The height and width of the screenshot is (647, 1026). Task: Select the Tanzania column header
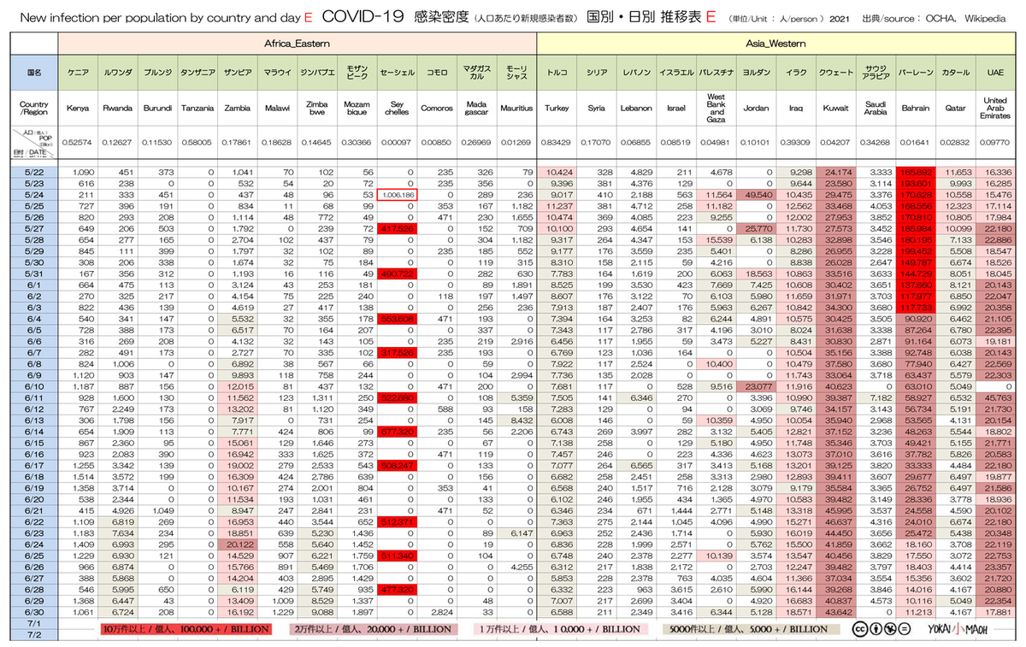pyautogui.click(x=198, y=108)
